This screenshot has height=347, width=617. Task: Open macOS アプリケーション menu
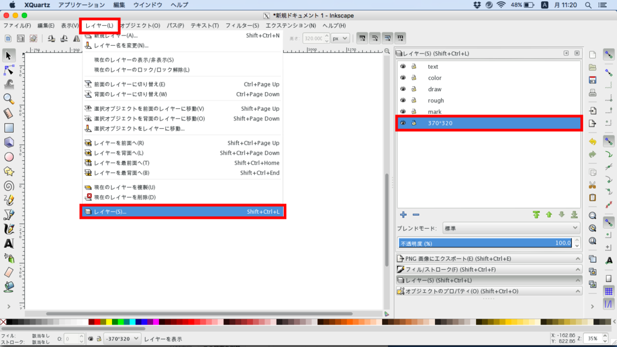tap(81, 5)
